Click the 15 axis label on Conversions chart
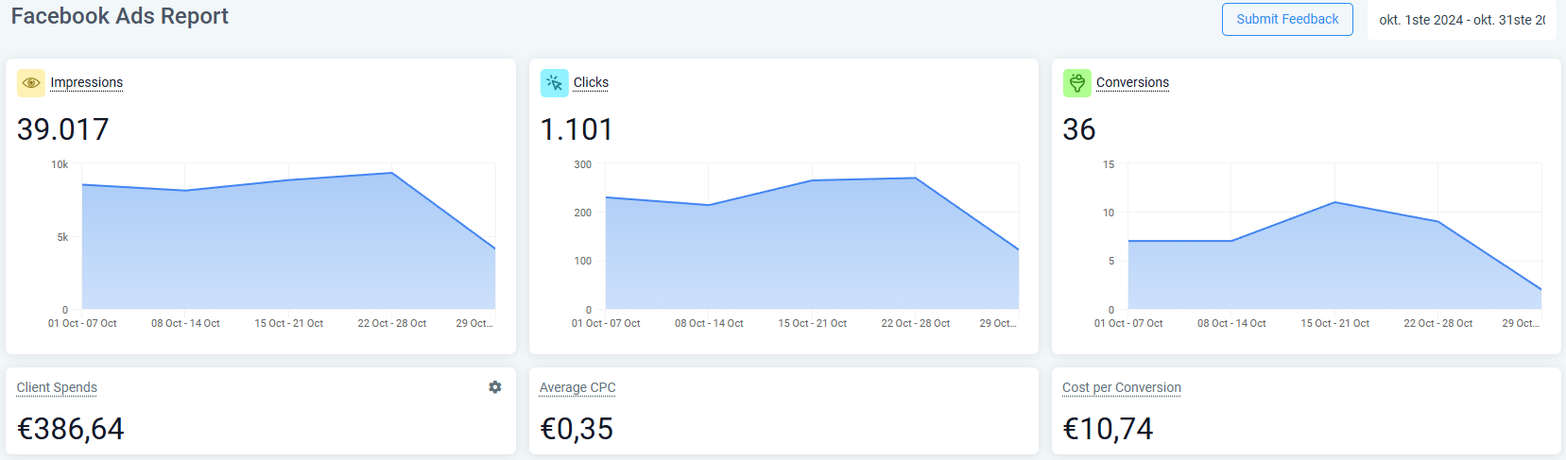Screen dimensions: 1566x460 point(1109,164)
